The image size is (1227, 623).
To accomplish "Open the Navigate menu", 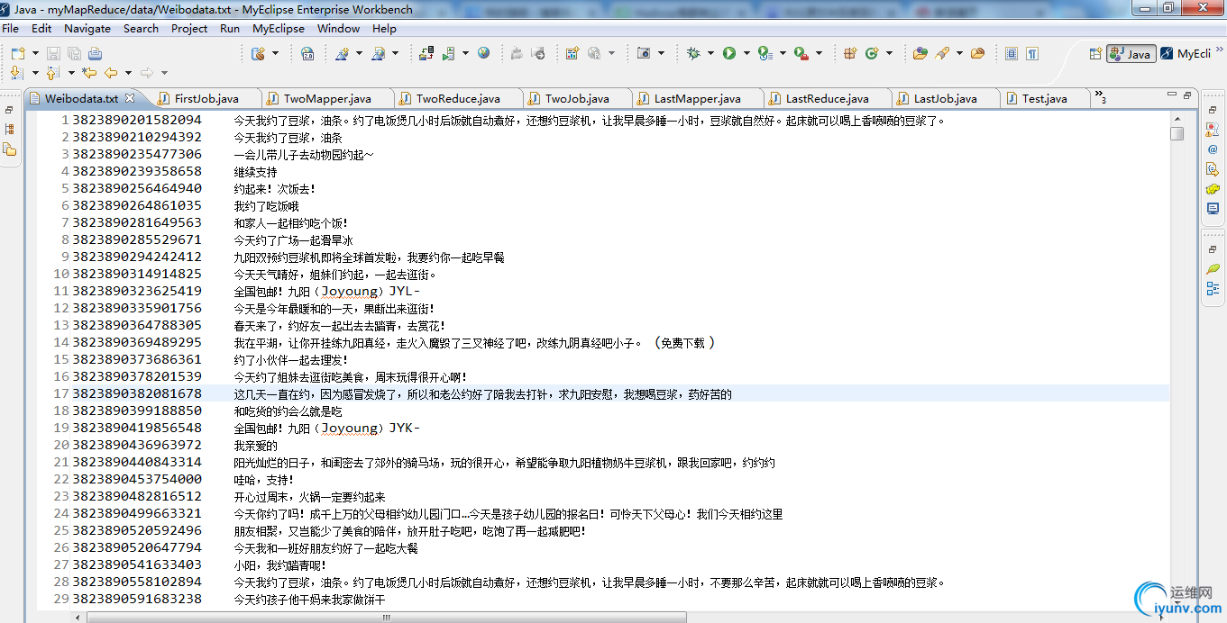I will (87, 28).
